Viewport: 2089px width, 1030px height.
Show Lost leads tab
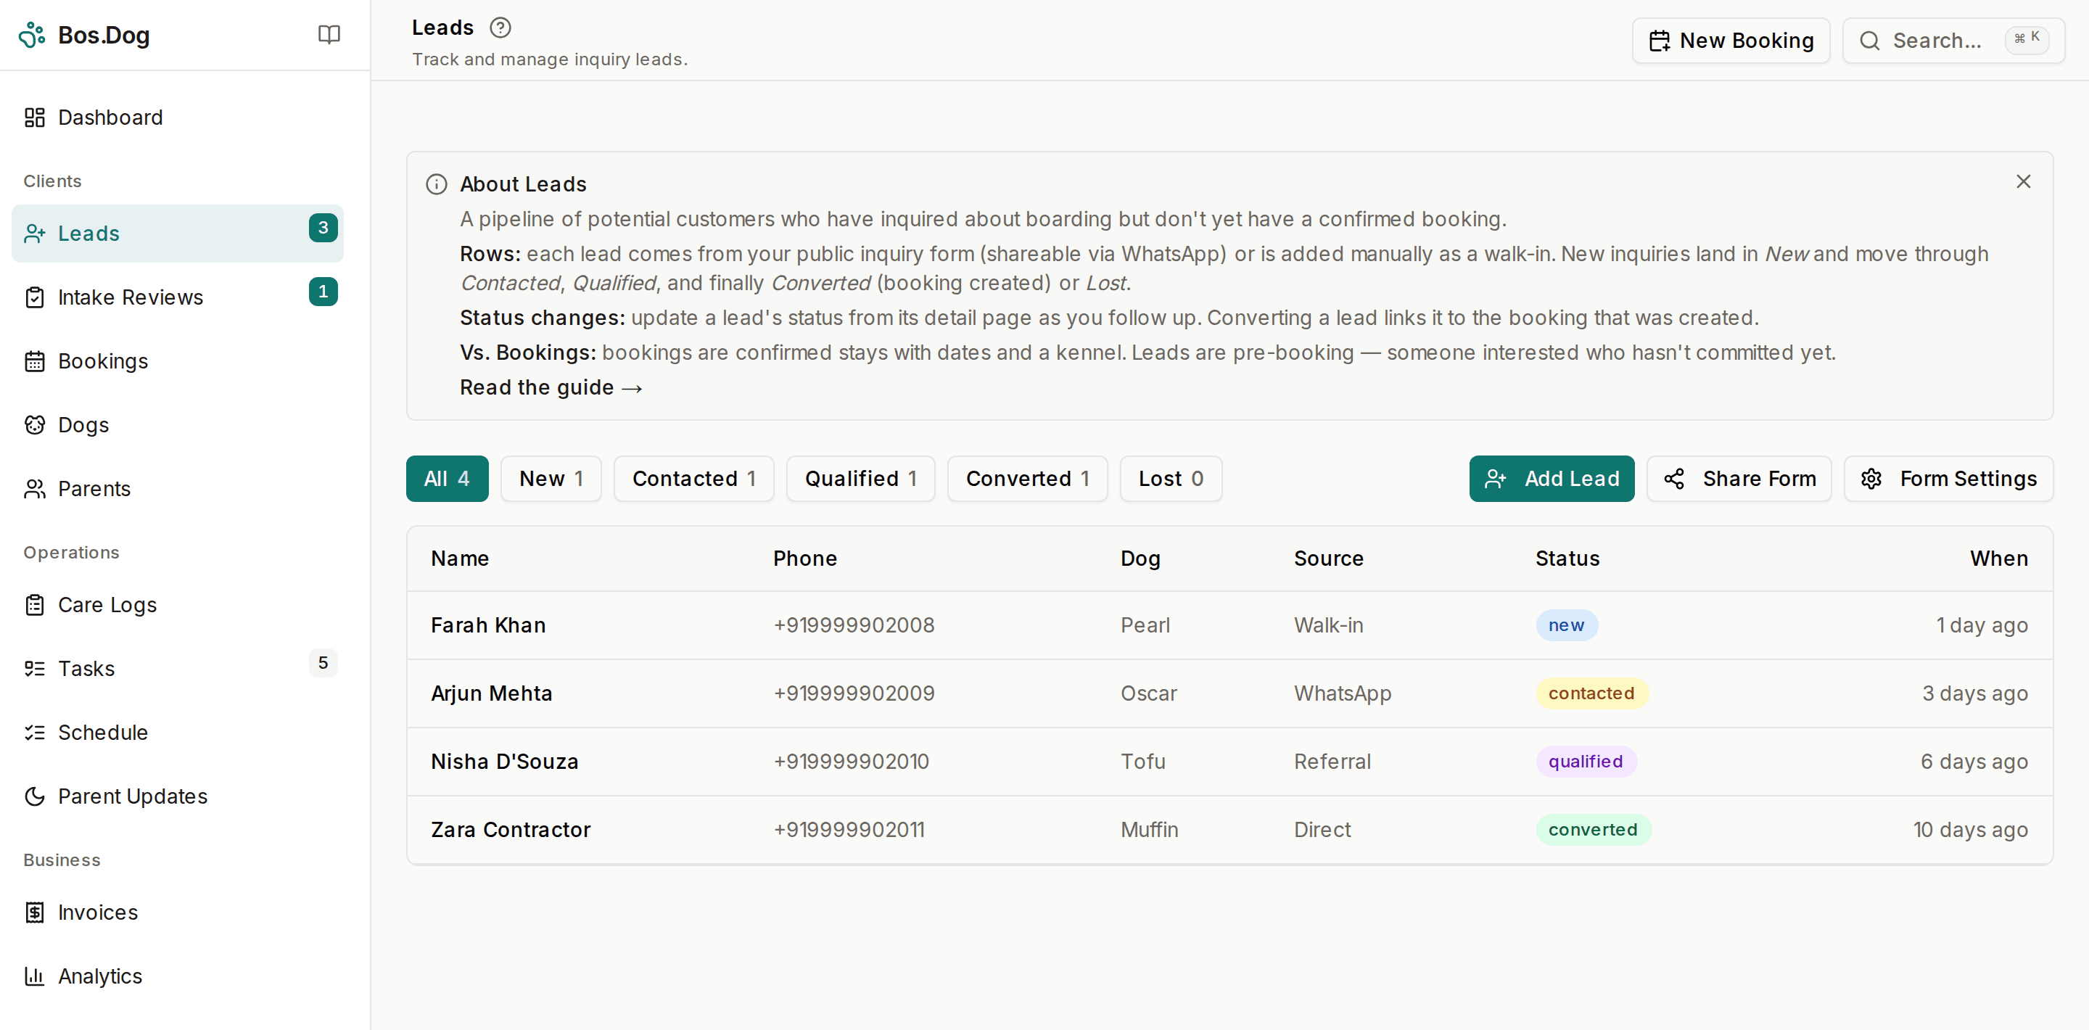point(1170,479)
